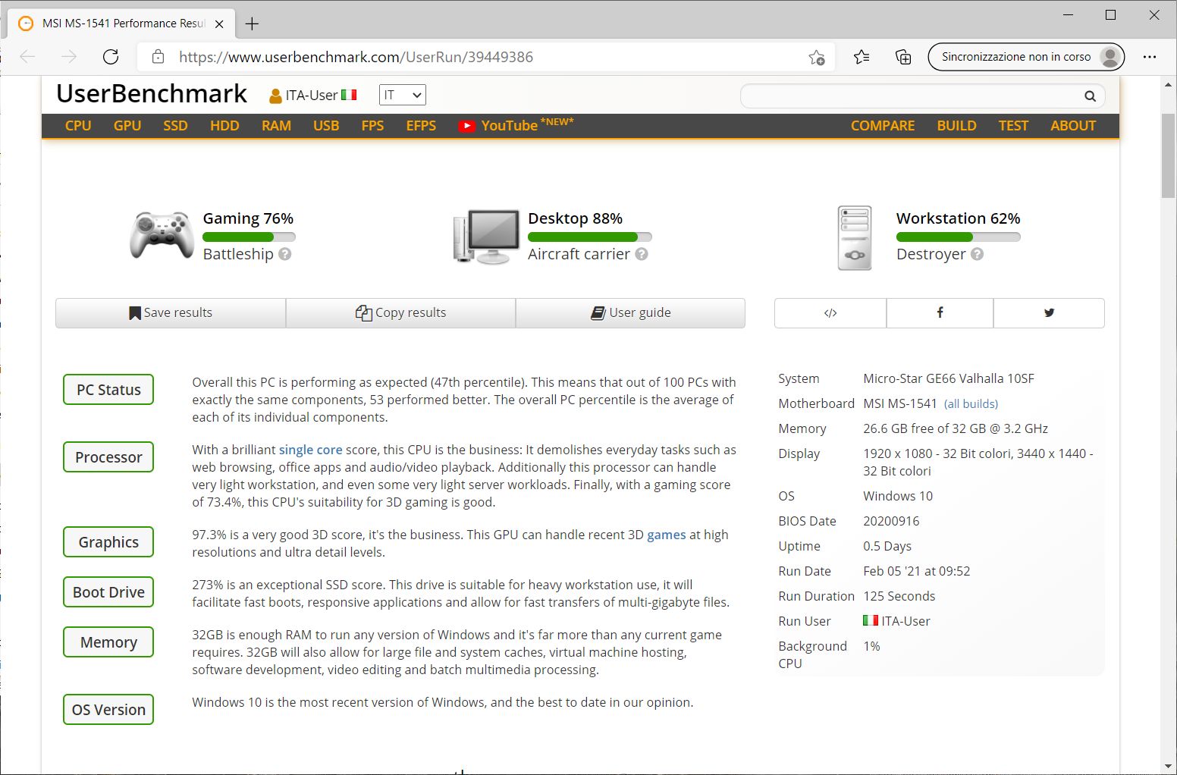
Task: Click the YouTube logo icon
Action: pos(466,126)
